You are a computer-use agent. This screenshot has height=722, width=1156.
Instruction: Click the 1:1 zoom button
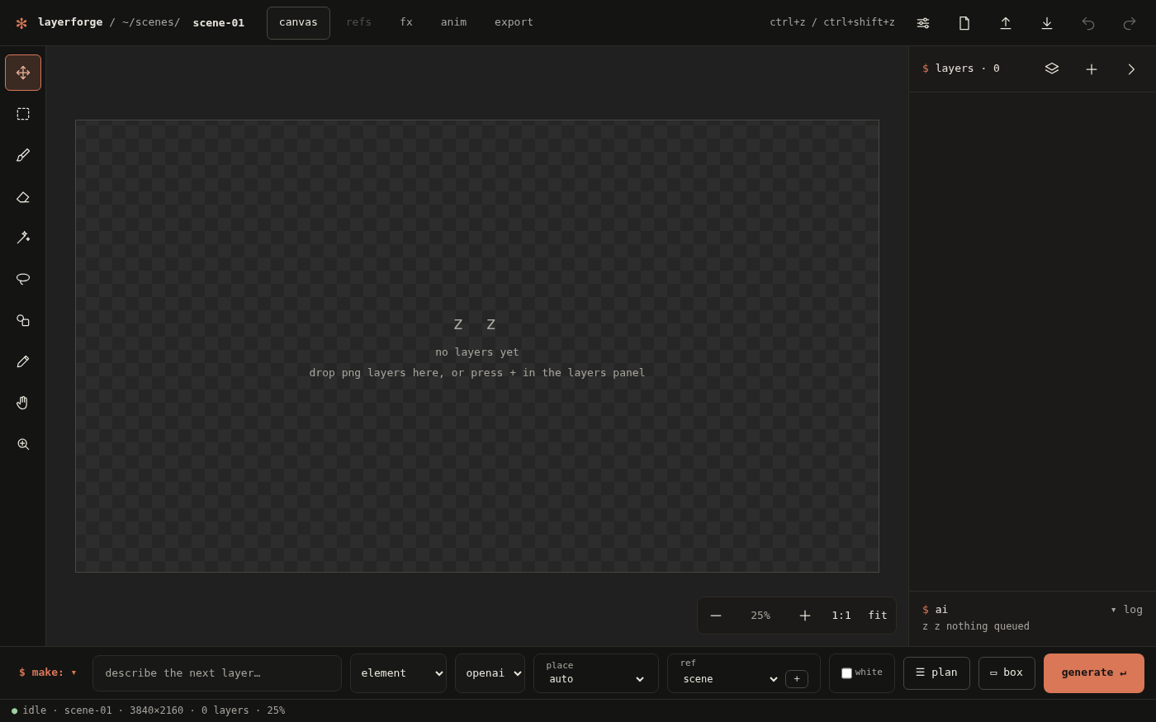841,616
